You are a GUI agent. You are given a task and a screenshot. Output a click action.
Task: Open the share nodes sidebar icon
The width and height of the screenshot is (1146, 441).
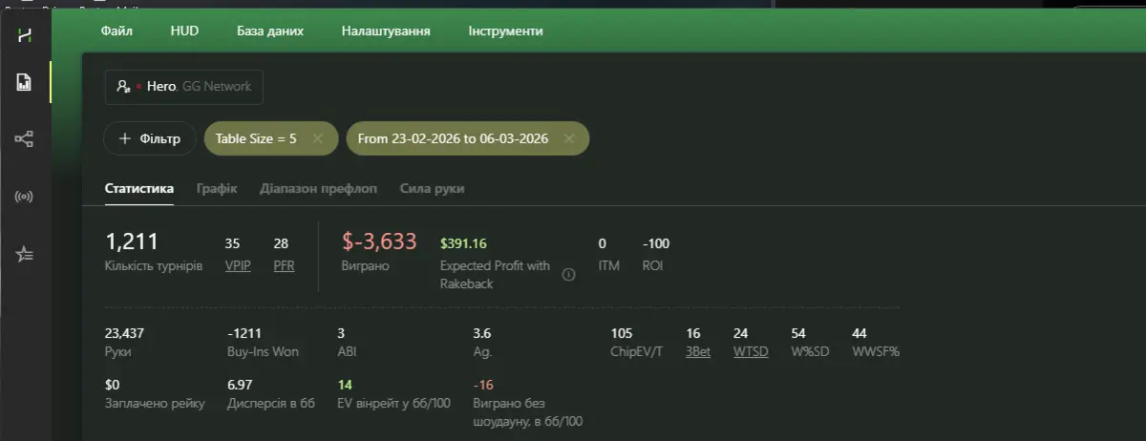tap(25, 139)
